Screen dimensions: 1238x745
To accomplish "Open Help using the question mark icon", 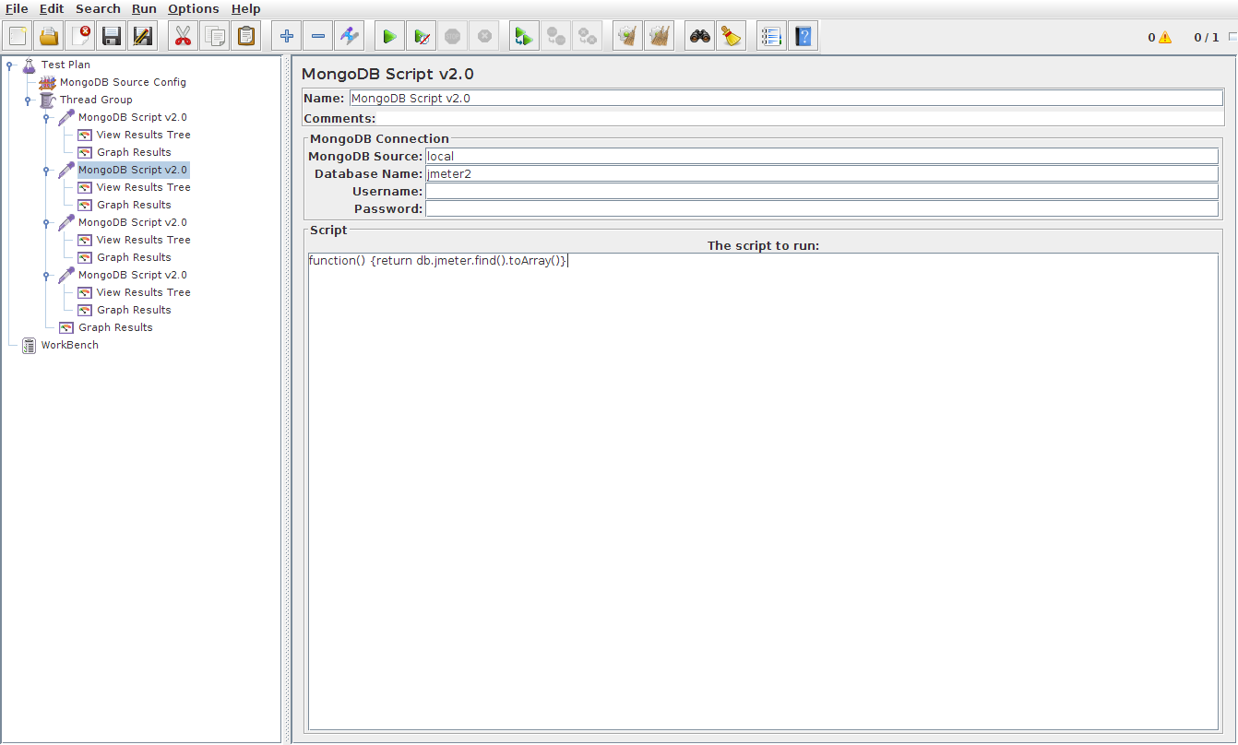I will [x=803, y=37].
